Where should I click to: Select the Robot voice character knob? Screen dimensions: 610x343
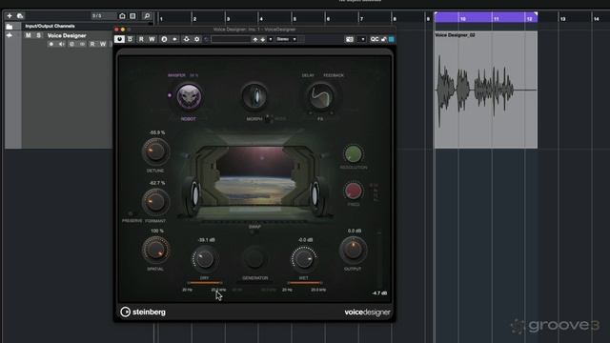[189, 97]
